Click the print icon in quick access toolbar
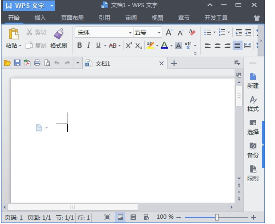275x224 pixels. (x=37, y=63)
